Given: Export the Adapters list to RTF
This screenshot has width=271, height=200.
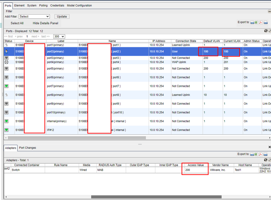Looking at the screenshot, I should (266, 154).
